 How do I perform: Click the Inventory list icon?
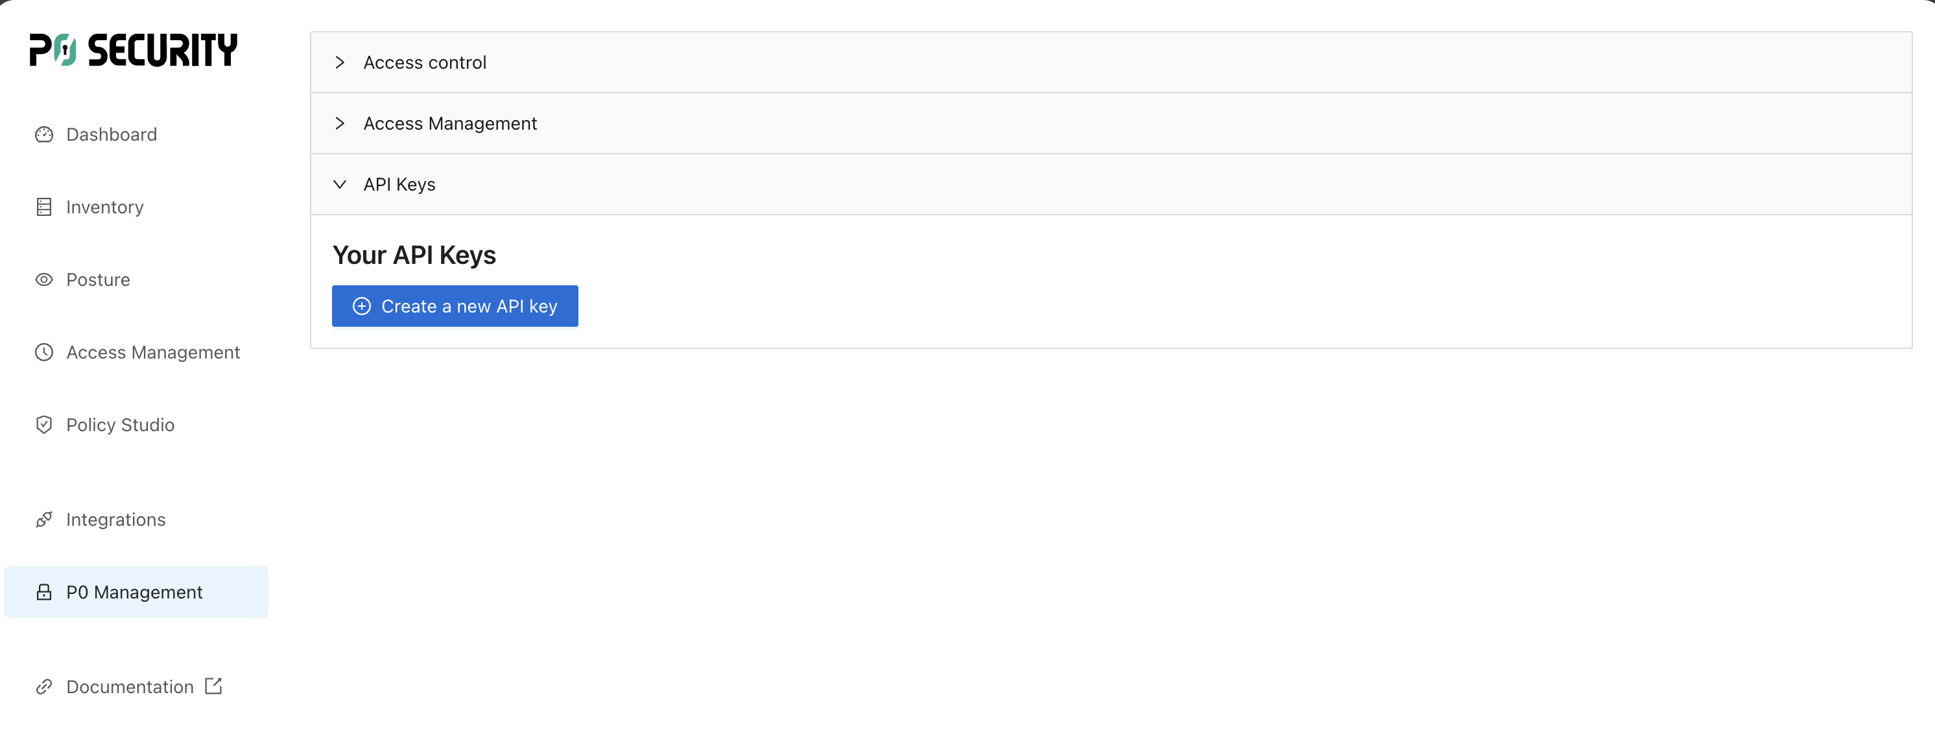44,207
